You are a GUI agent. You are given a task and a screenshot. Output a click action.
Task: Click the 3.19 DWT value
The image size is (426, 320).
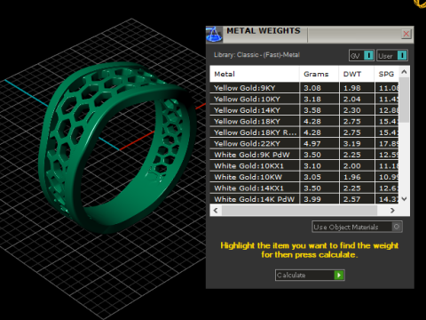[x=352, y=144]
